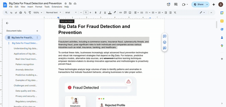Viewport: 226px width, 107px height.
Task: Open Google Tasks in the side panel
Action: 222,29
